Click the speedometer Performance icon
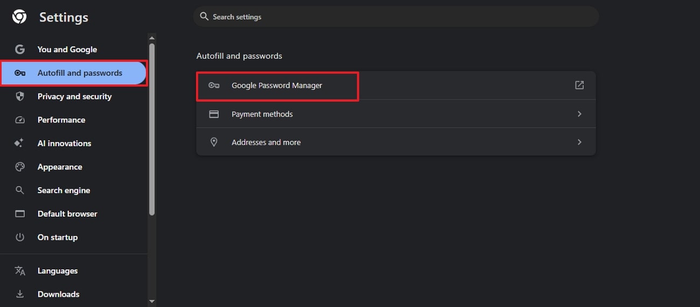This screenshot has width=700, height=307. click(20, 120)
